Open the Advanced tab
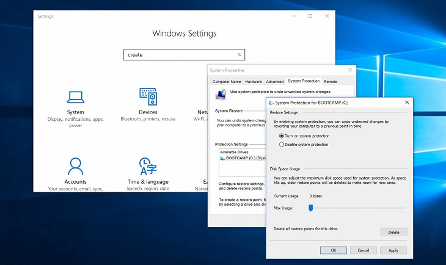The width and height of the screenshot is (446, 265). (x=275, y=82)
